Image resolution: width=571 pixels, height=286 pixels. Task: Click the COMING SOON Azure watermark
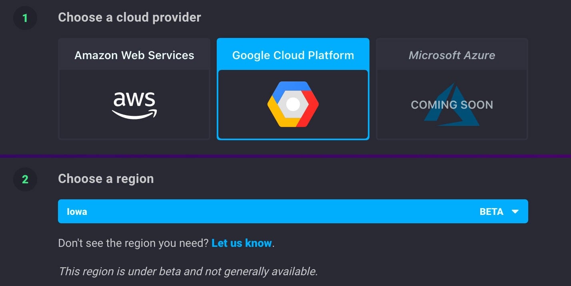[x=452, y=105]
